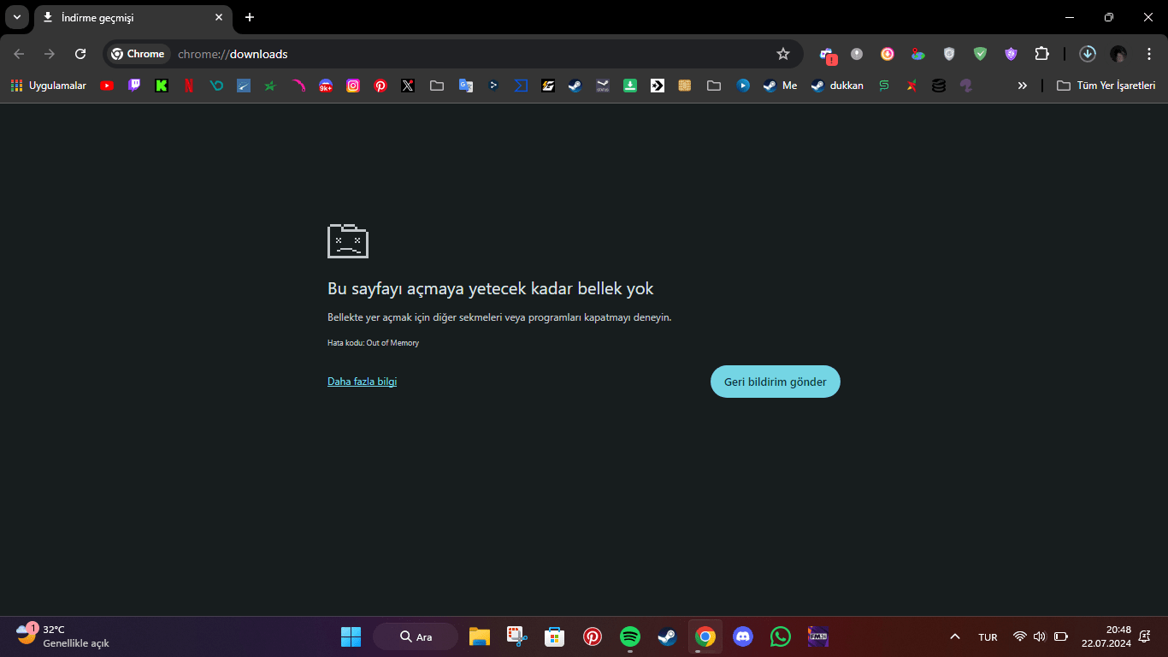Screen dimensions: 1168x657
Task: Select the İndirme geçmişi tab
Action: (133, 17)
